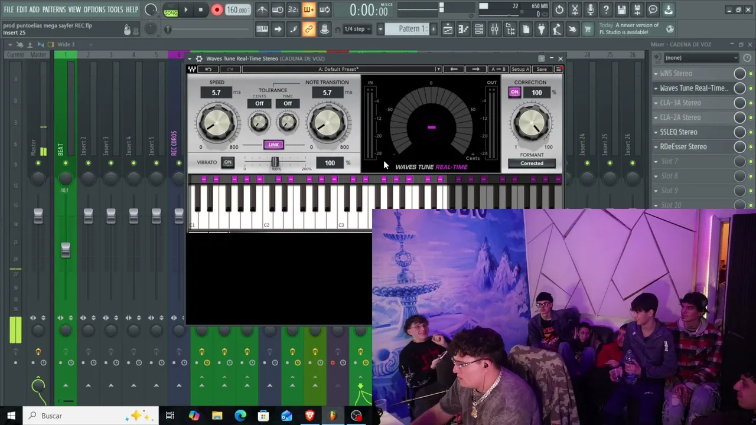Open the OPTIONS menu
The width and height of the screenshot is (756, 425).
tap(94, 9)
